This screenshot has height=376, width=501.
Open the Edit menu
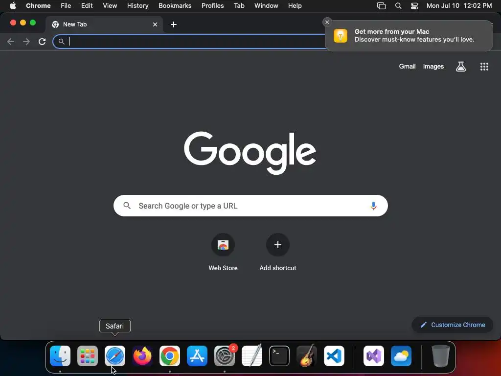click(x=87, y=6)
